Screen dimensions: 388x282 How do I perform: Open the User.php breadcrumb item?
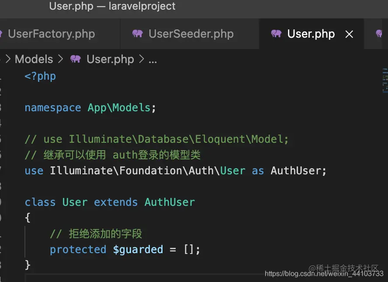click(x=110, y=59)
